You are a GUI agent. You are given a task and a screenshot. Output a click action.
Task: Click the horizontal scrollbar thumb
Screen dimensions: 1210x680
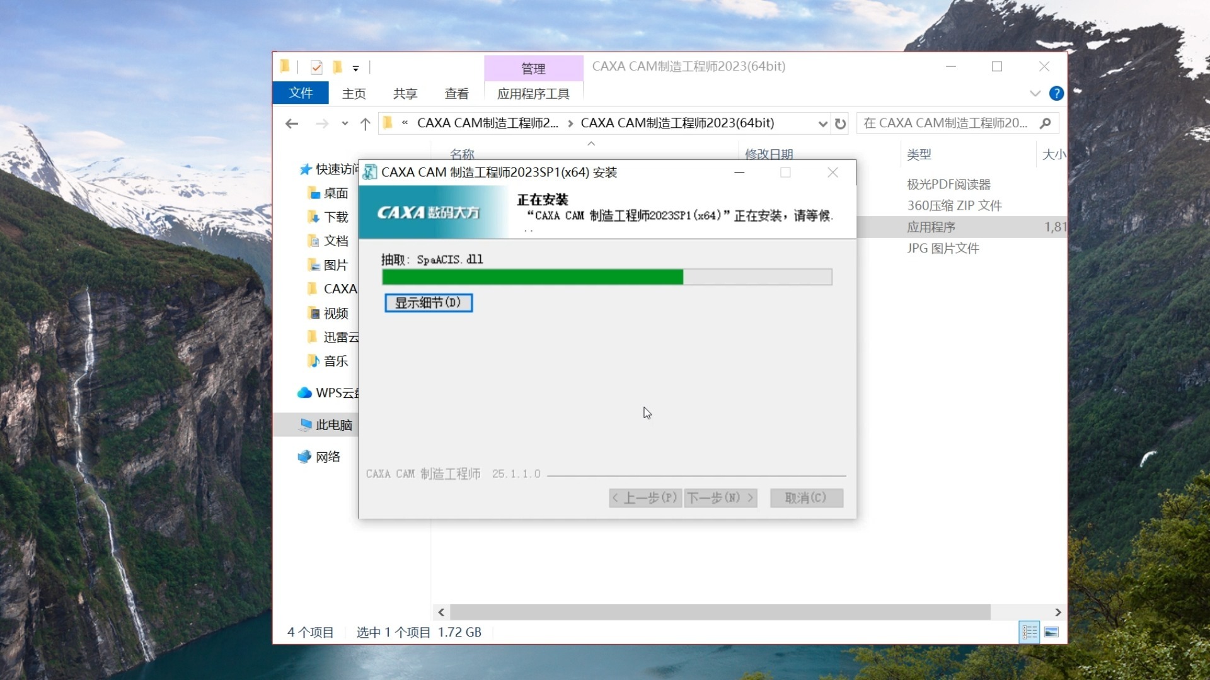(720, 612)
